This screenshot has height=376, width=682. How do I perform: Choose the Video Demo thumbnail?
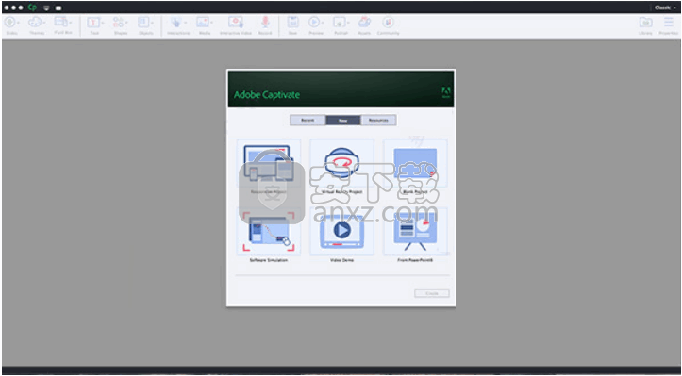click(341, 231)
